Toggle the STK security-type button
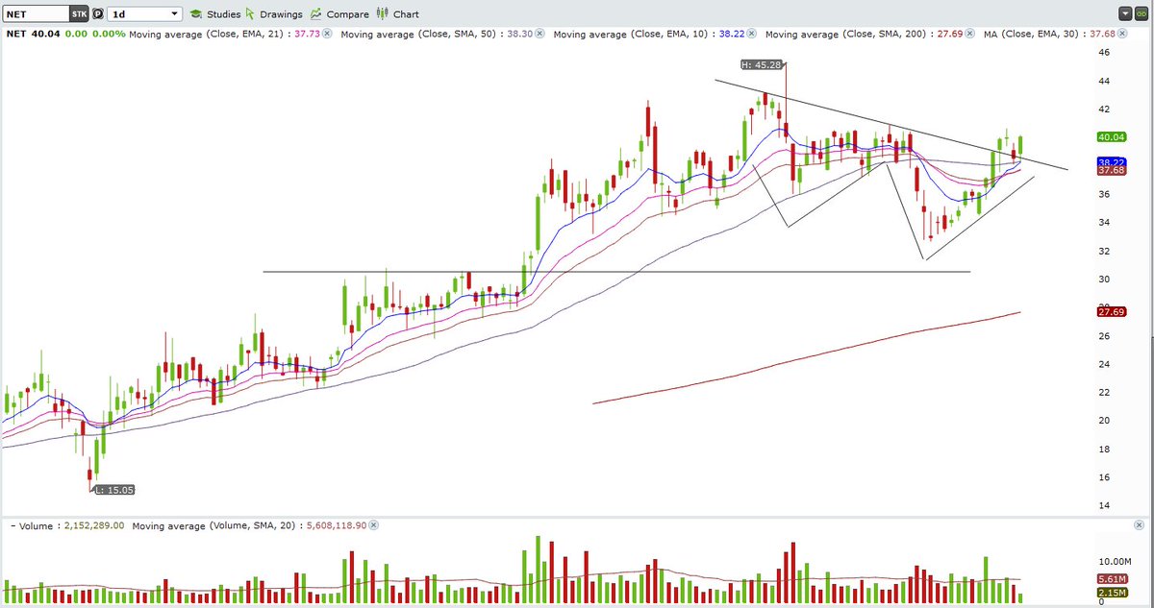1154x608 pixels. [78, 14]
